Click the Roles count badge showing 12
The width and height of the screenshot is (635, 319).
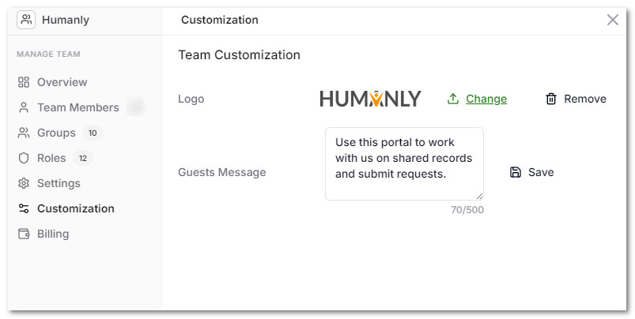coord(83,158)
